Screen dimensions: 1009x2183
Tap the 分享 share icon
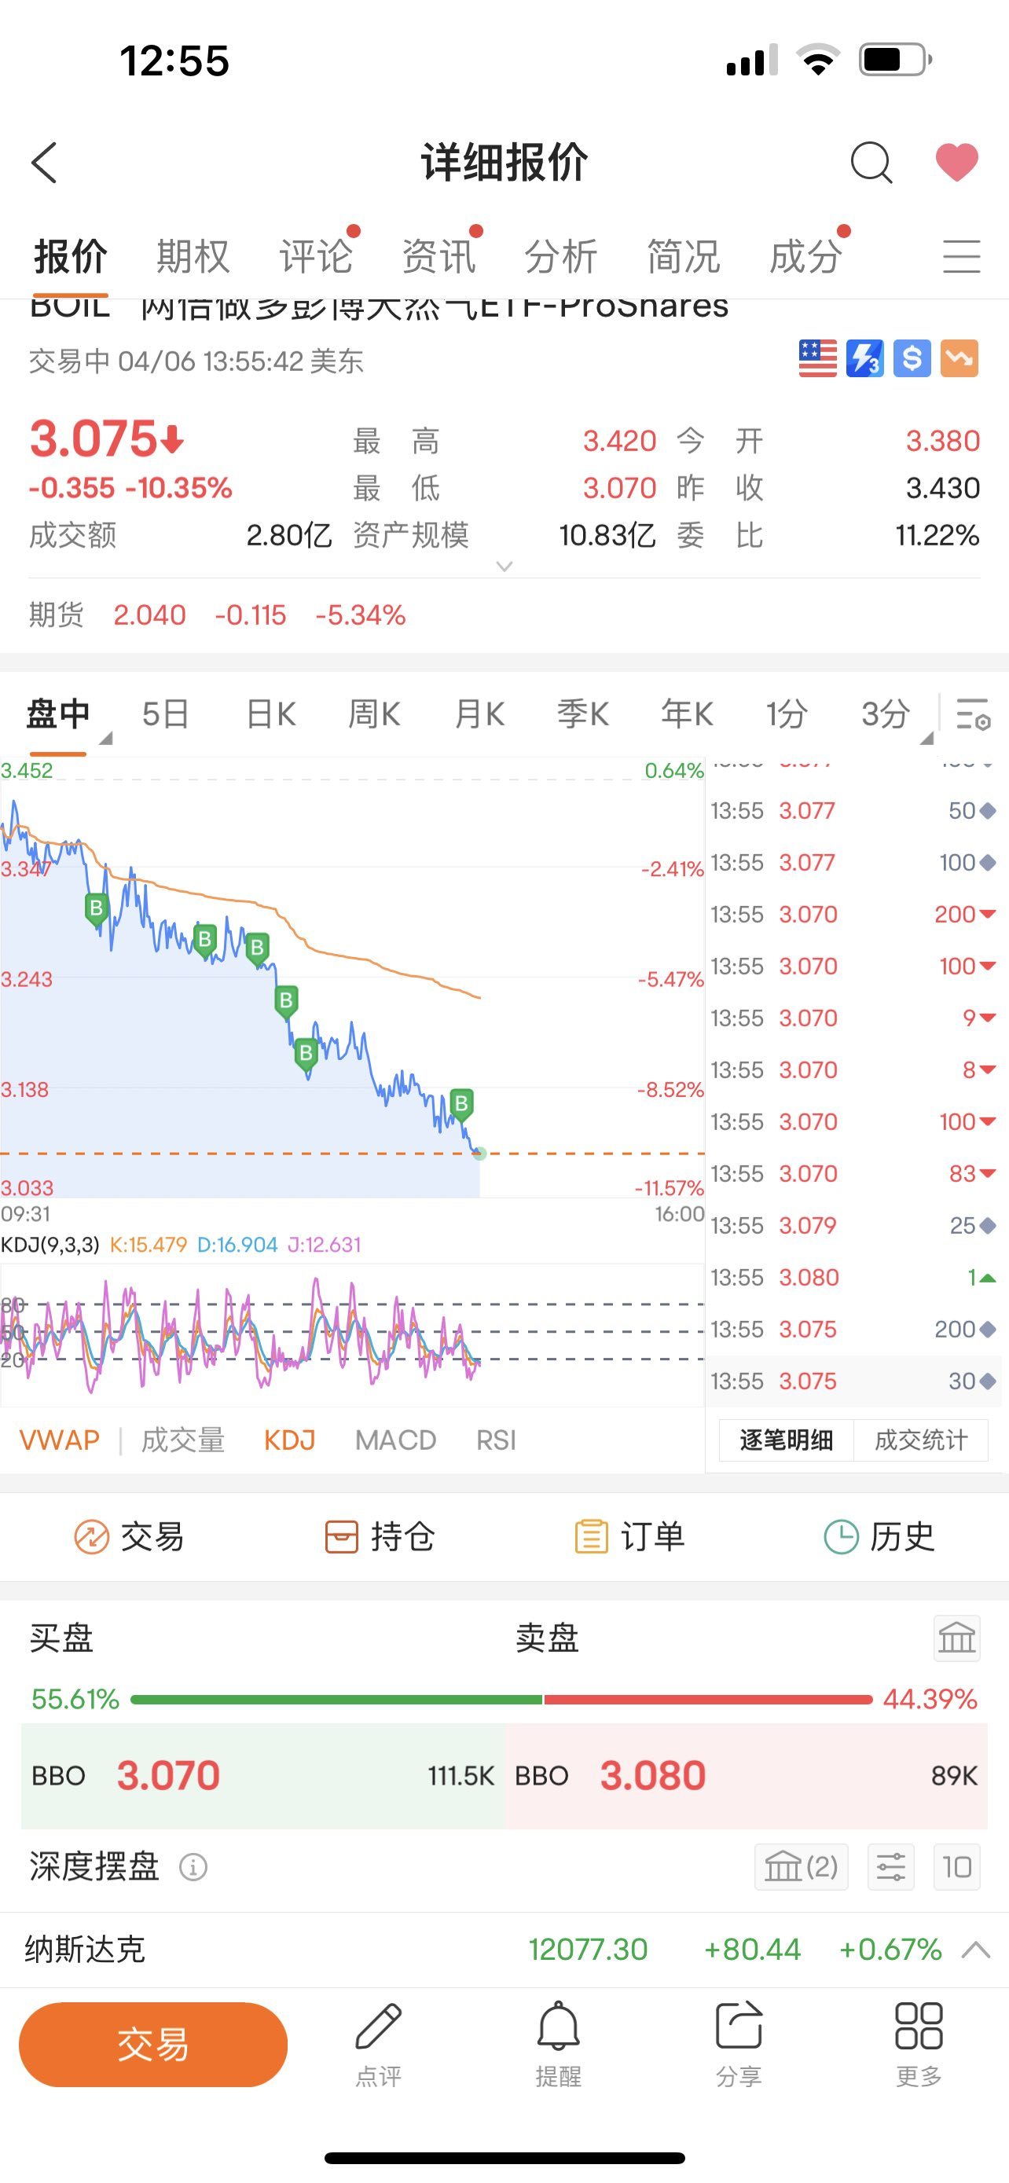[739, 2044]
